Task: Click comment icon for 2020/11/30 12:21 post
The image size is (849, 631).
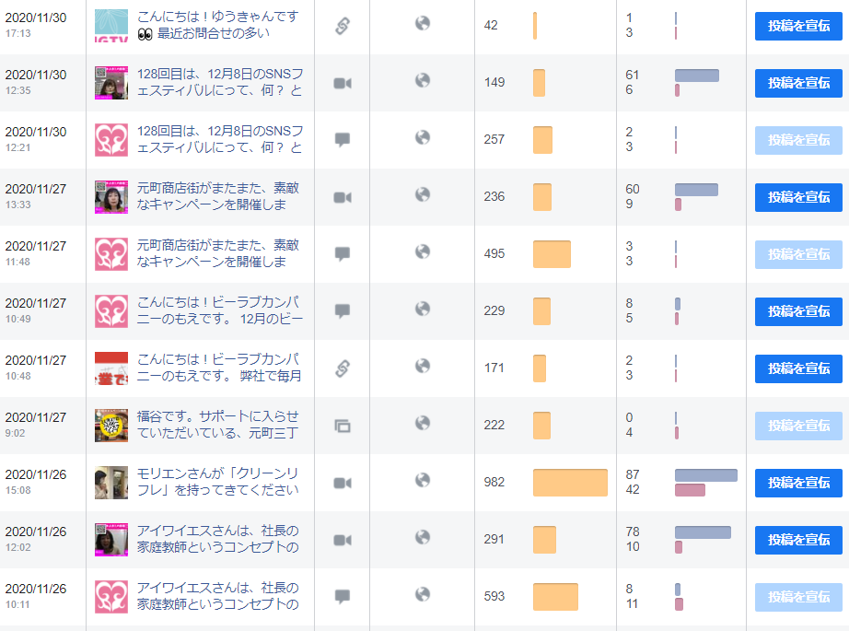Action: (x=343, y=140)
